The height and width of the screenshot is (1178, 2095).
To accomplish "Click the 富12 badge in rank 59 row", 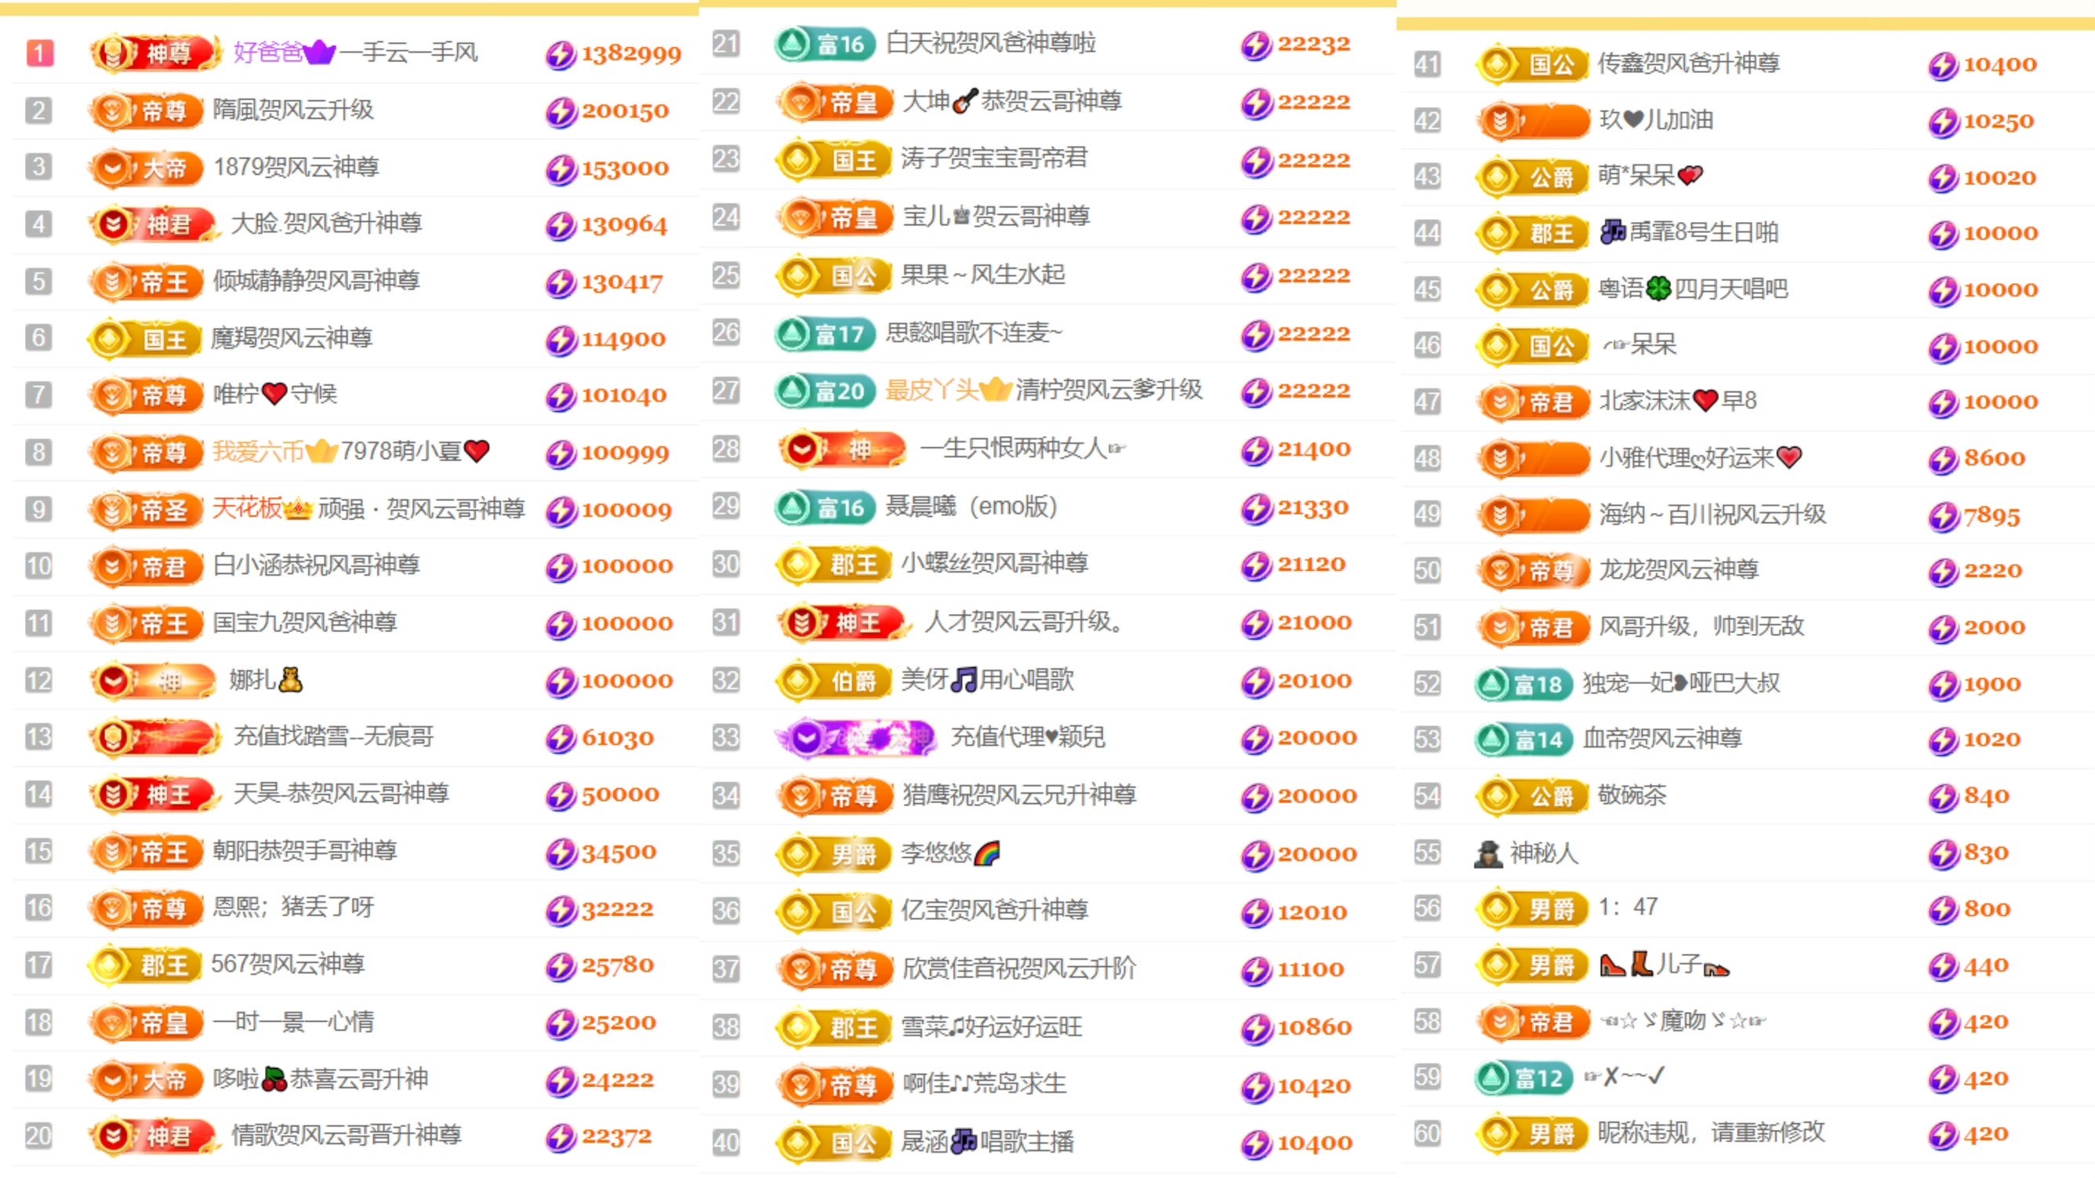I will pyautogui.click(x=1524, y=1078).
